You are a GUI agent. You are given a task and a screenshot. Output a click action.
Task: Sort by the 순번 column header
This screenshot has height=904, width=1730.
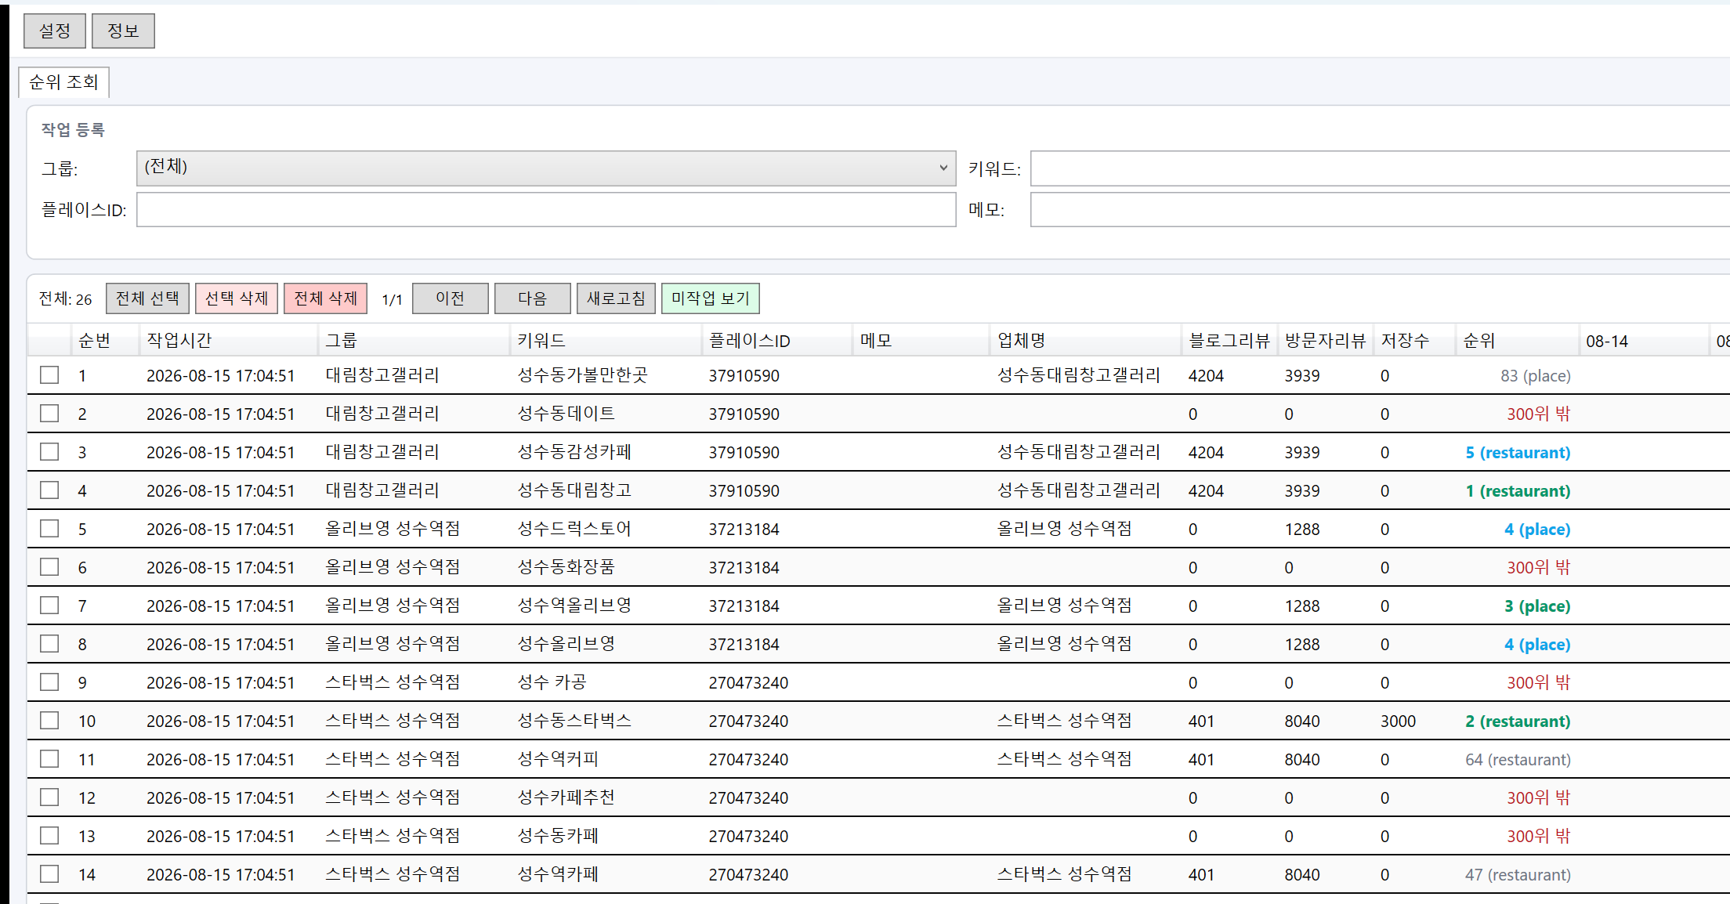[x=105, y=341]
